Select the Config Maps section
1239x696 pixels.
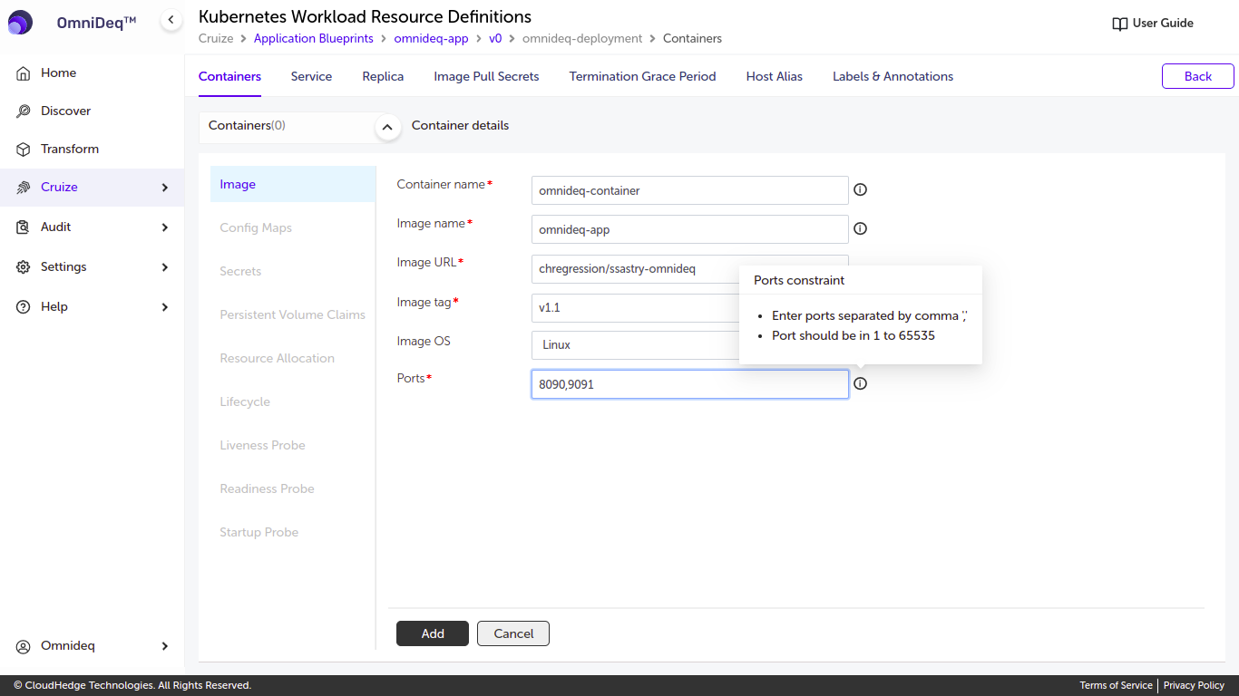point(293,227)
